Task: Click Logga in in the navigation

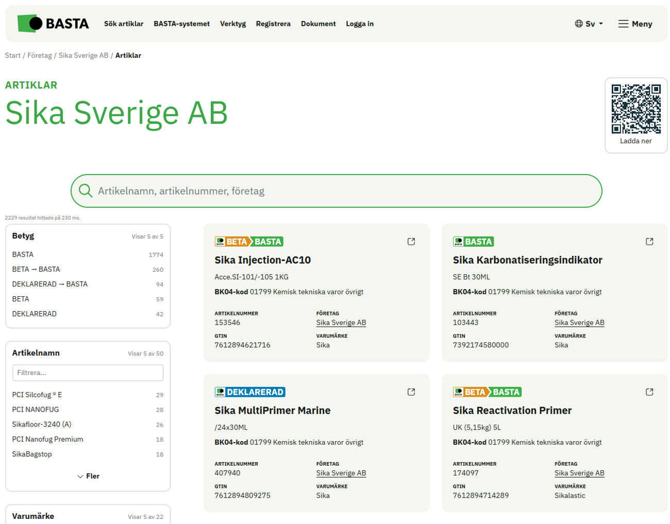Action: [x=360, y=24]
